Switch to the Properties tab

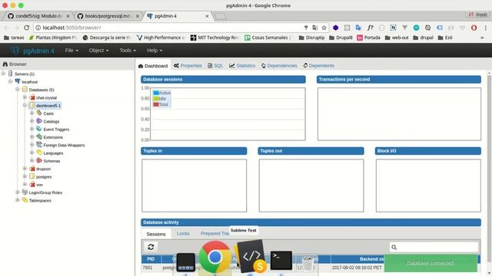pos(188,66)
